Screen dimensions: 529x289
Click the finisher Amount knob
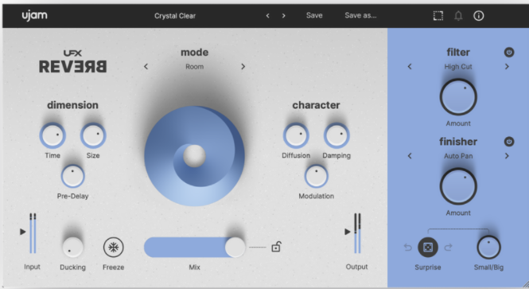[458, 186]
